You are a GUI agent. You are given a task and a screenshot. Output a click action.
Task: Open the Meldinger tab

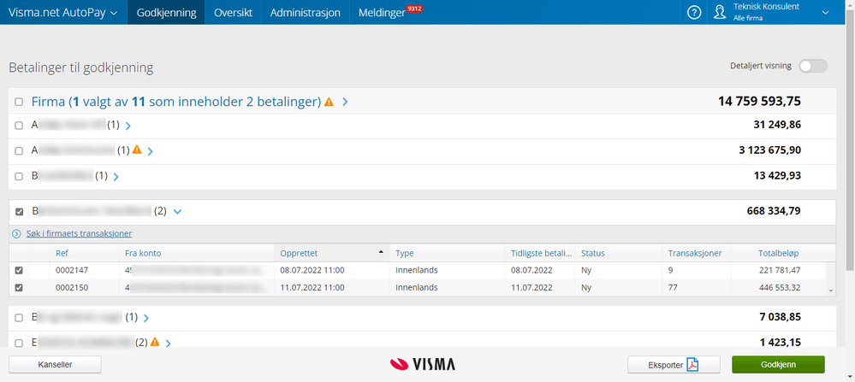[382, 13]
